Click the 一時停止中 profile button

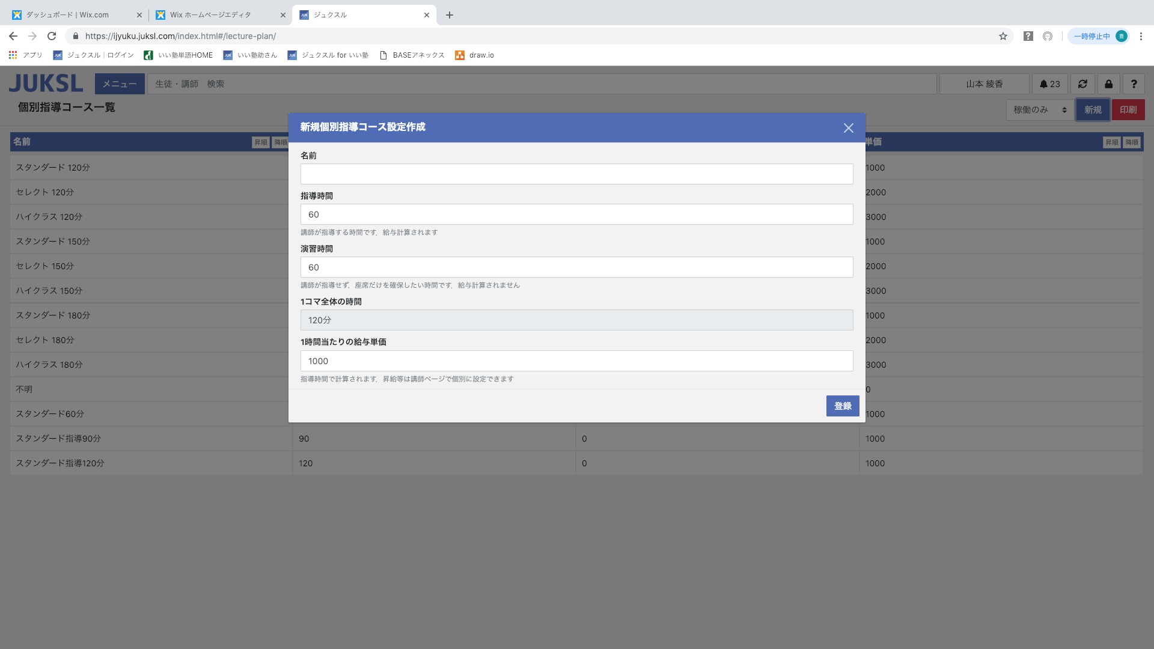tap(1099, 36)
